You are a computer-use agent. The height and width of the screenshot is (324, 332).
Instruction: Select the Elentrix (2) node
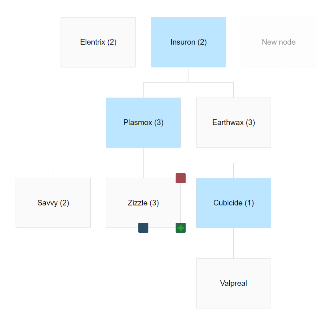(x=98, y=42)
